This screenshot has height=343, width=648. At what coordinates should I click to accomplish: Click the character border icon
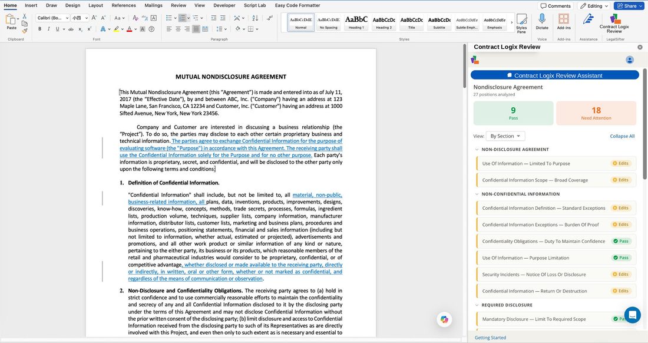pyautogui.click(x=154, y=18)
